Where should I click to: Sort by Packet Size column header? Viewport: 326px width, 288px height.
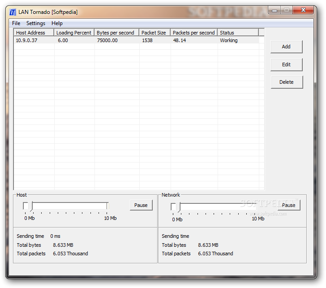pyautogui.click(x=155, y=33)
